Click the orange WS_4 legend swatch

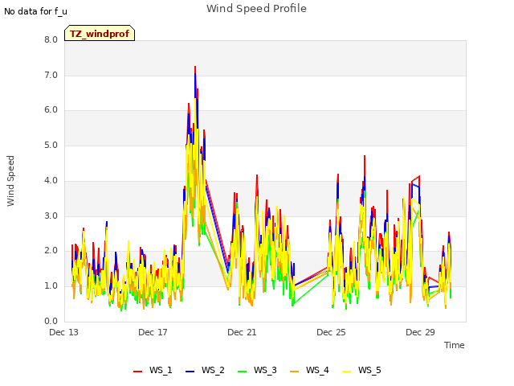[295, 372]
